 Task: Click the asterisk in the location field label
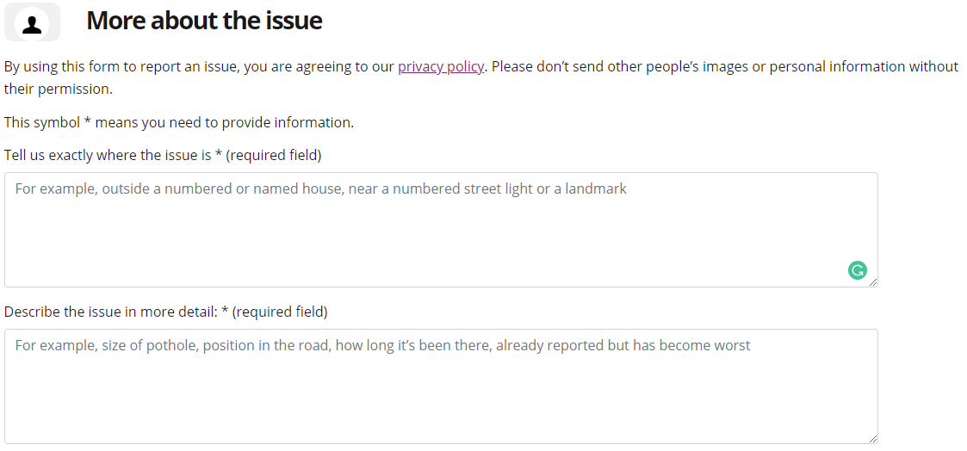[x=219, y=155]
